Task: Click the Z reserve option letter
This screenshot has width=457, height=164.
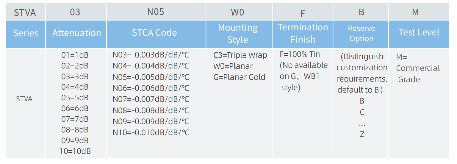Action: [x=362, y=134]
